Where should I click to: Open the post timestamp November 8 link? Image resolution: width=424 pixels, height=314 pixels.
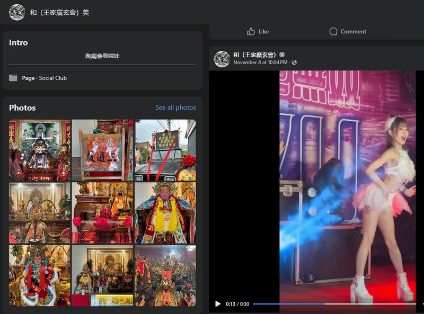(260, 62)
